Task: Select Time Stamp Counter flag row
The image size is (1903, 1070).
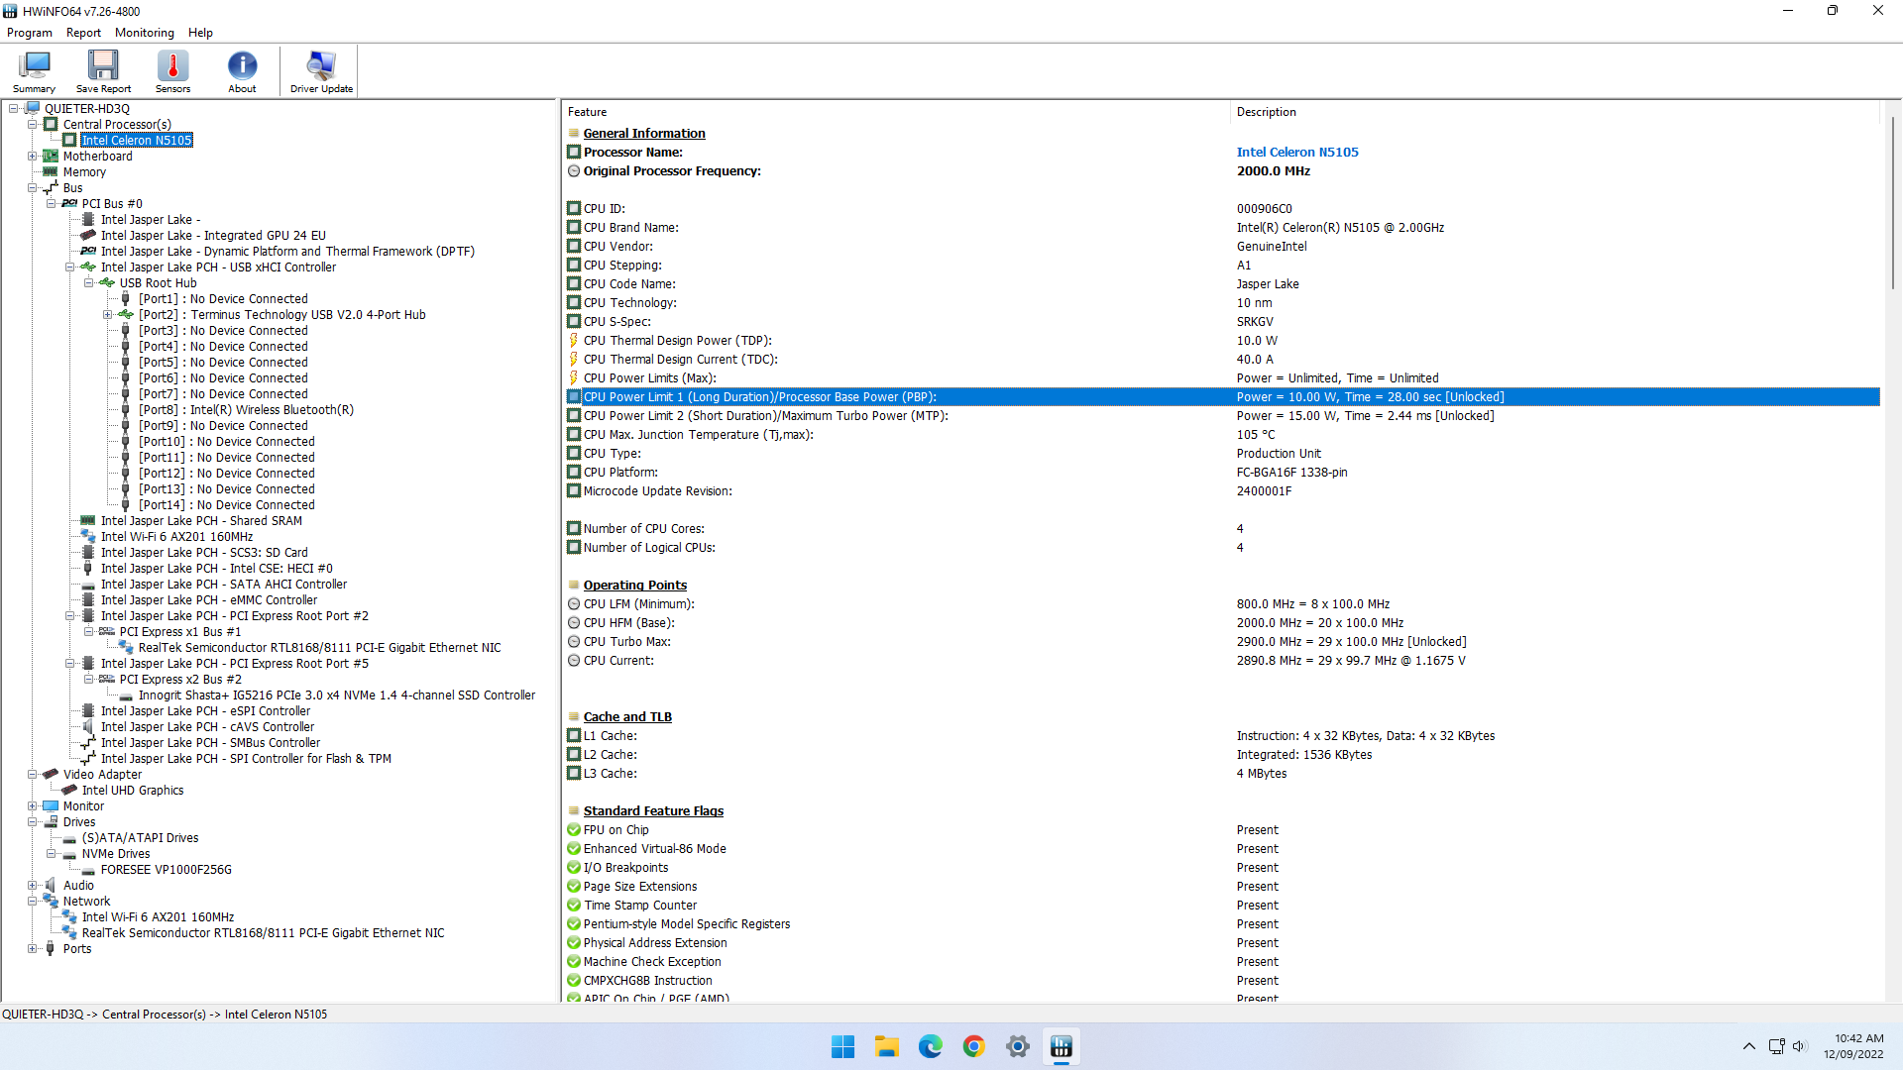Action: (x=1221, y=906)
